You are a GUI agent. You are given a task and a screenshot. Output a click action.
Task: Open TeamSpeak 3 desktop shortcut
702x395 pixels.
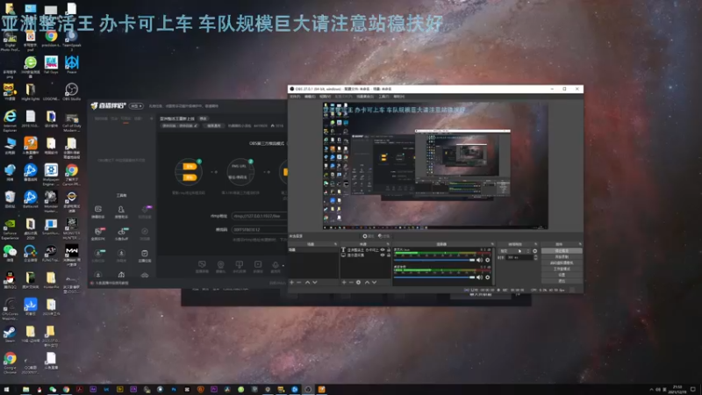coord(72,39)
